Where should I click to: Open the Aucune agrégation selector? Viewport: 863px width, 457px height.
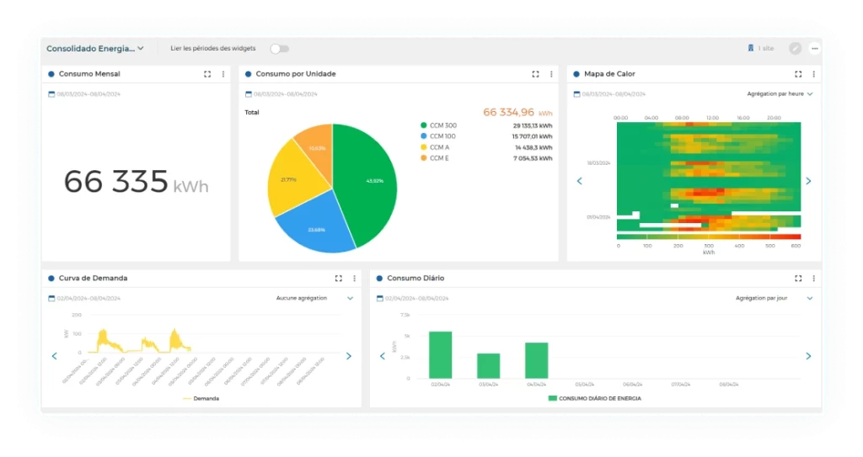[x=314, y=298]
